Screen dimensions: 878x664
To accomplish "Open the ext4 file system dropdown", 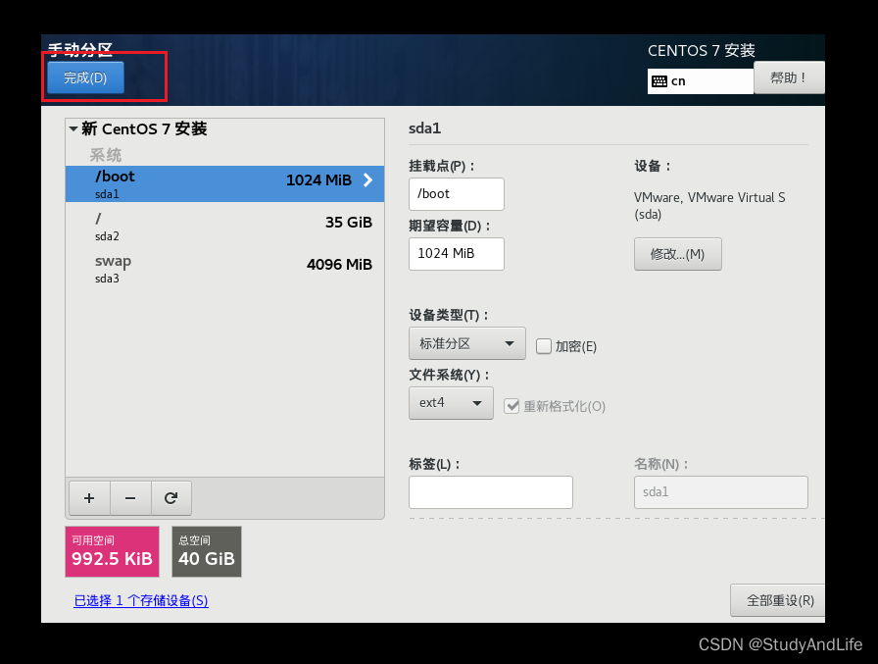I will [451, 403].
